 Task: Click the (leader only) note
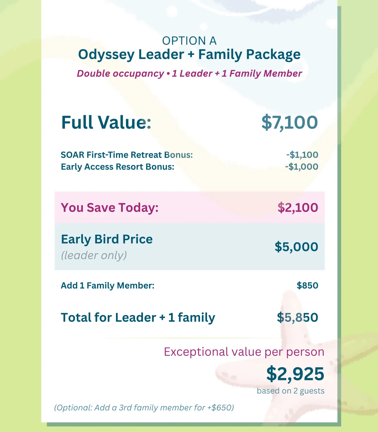coord(94,255)
